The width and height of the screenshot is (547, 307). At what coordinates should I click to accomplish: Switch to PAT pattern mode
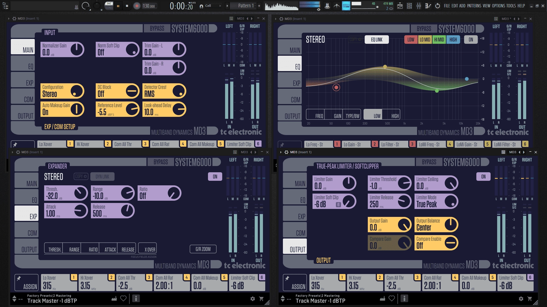tap(109, 4)
